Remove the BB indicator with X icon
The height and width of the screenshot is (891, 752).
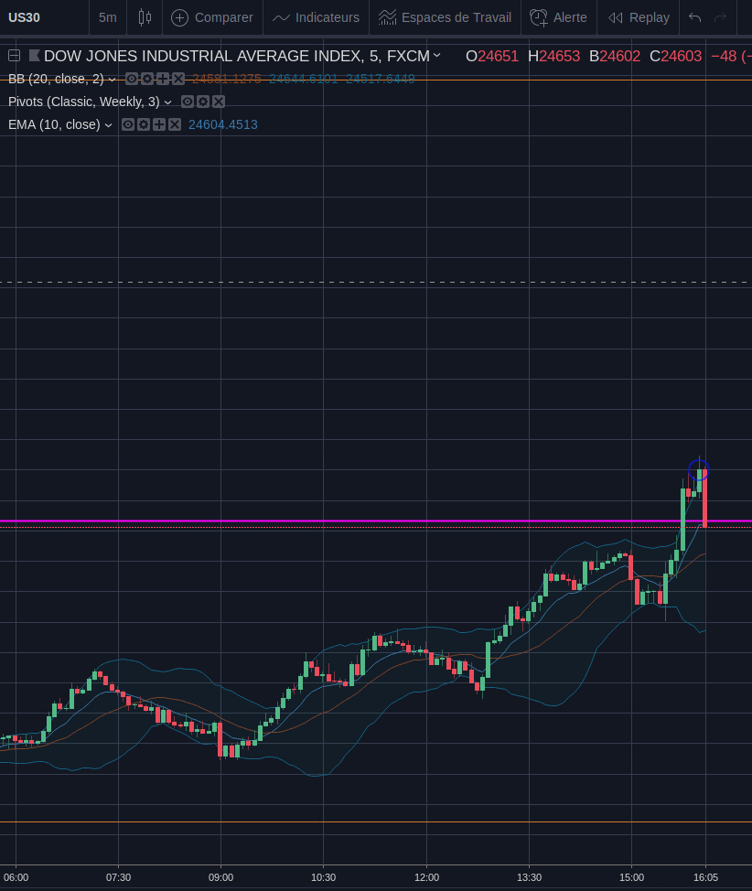click(178, 79)
